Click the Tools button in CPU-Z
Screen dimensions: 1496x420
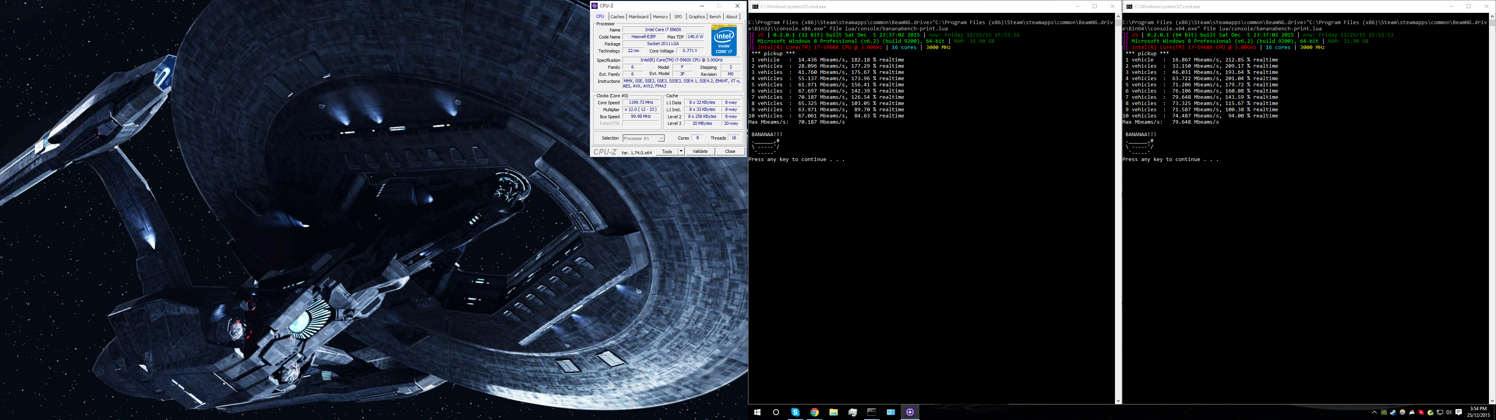click(667, 151)
